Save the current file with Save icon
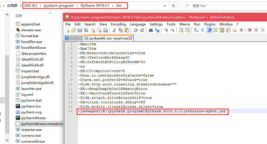 [x=80, y=30]
